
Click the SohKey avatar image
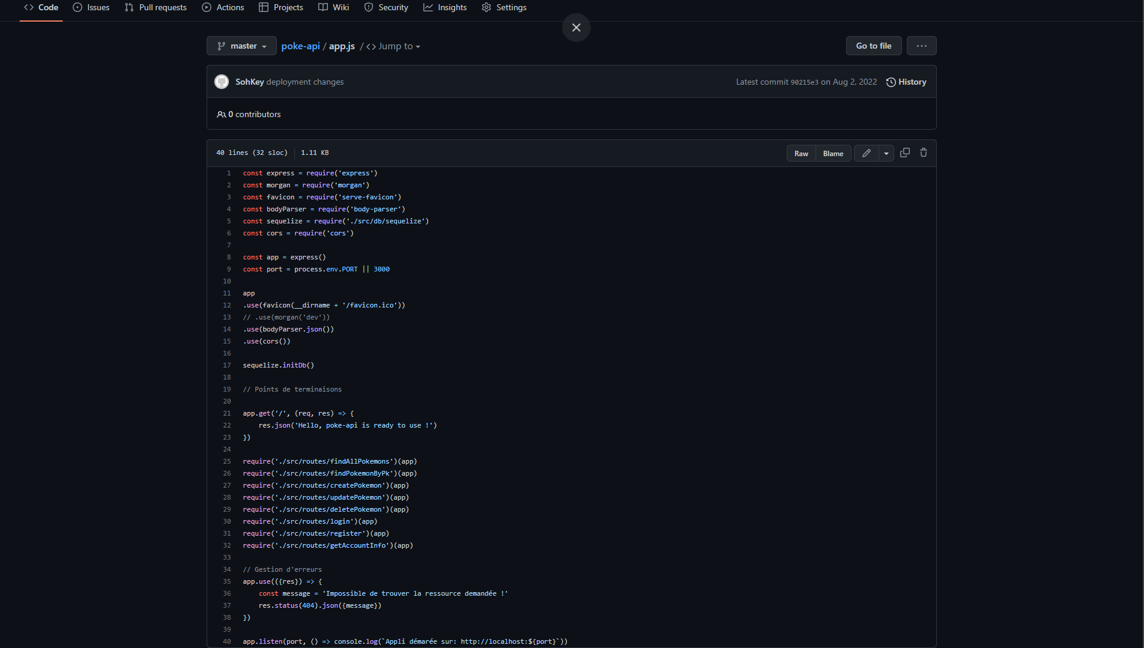222,82
